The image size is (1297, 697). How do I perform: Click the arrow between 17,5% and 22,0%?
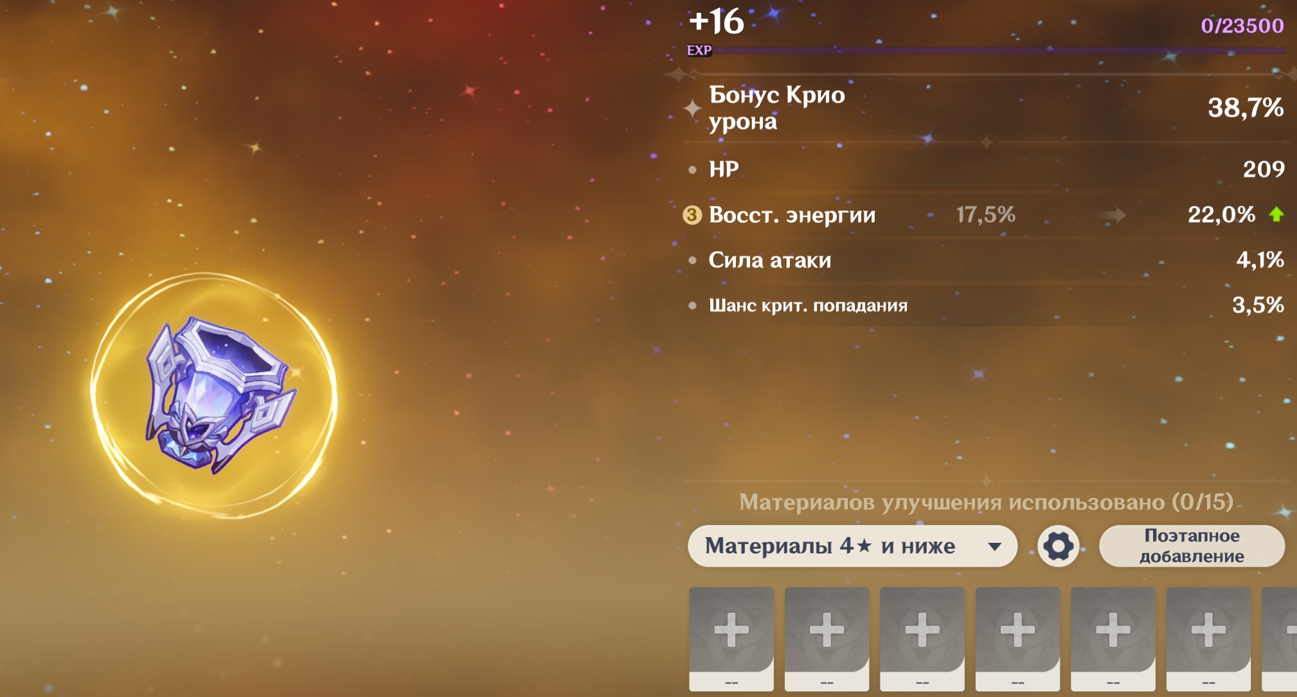pyautogui.click(x=1112, y=215)
